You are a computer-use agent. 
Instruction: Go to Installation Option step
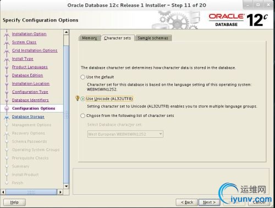(x=29, y=34)
